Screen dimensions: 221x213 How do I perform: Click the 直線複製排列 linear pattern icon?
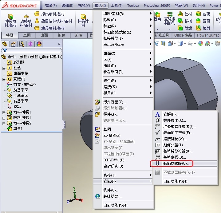[x=170, y=14]
